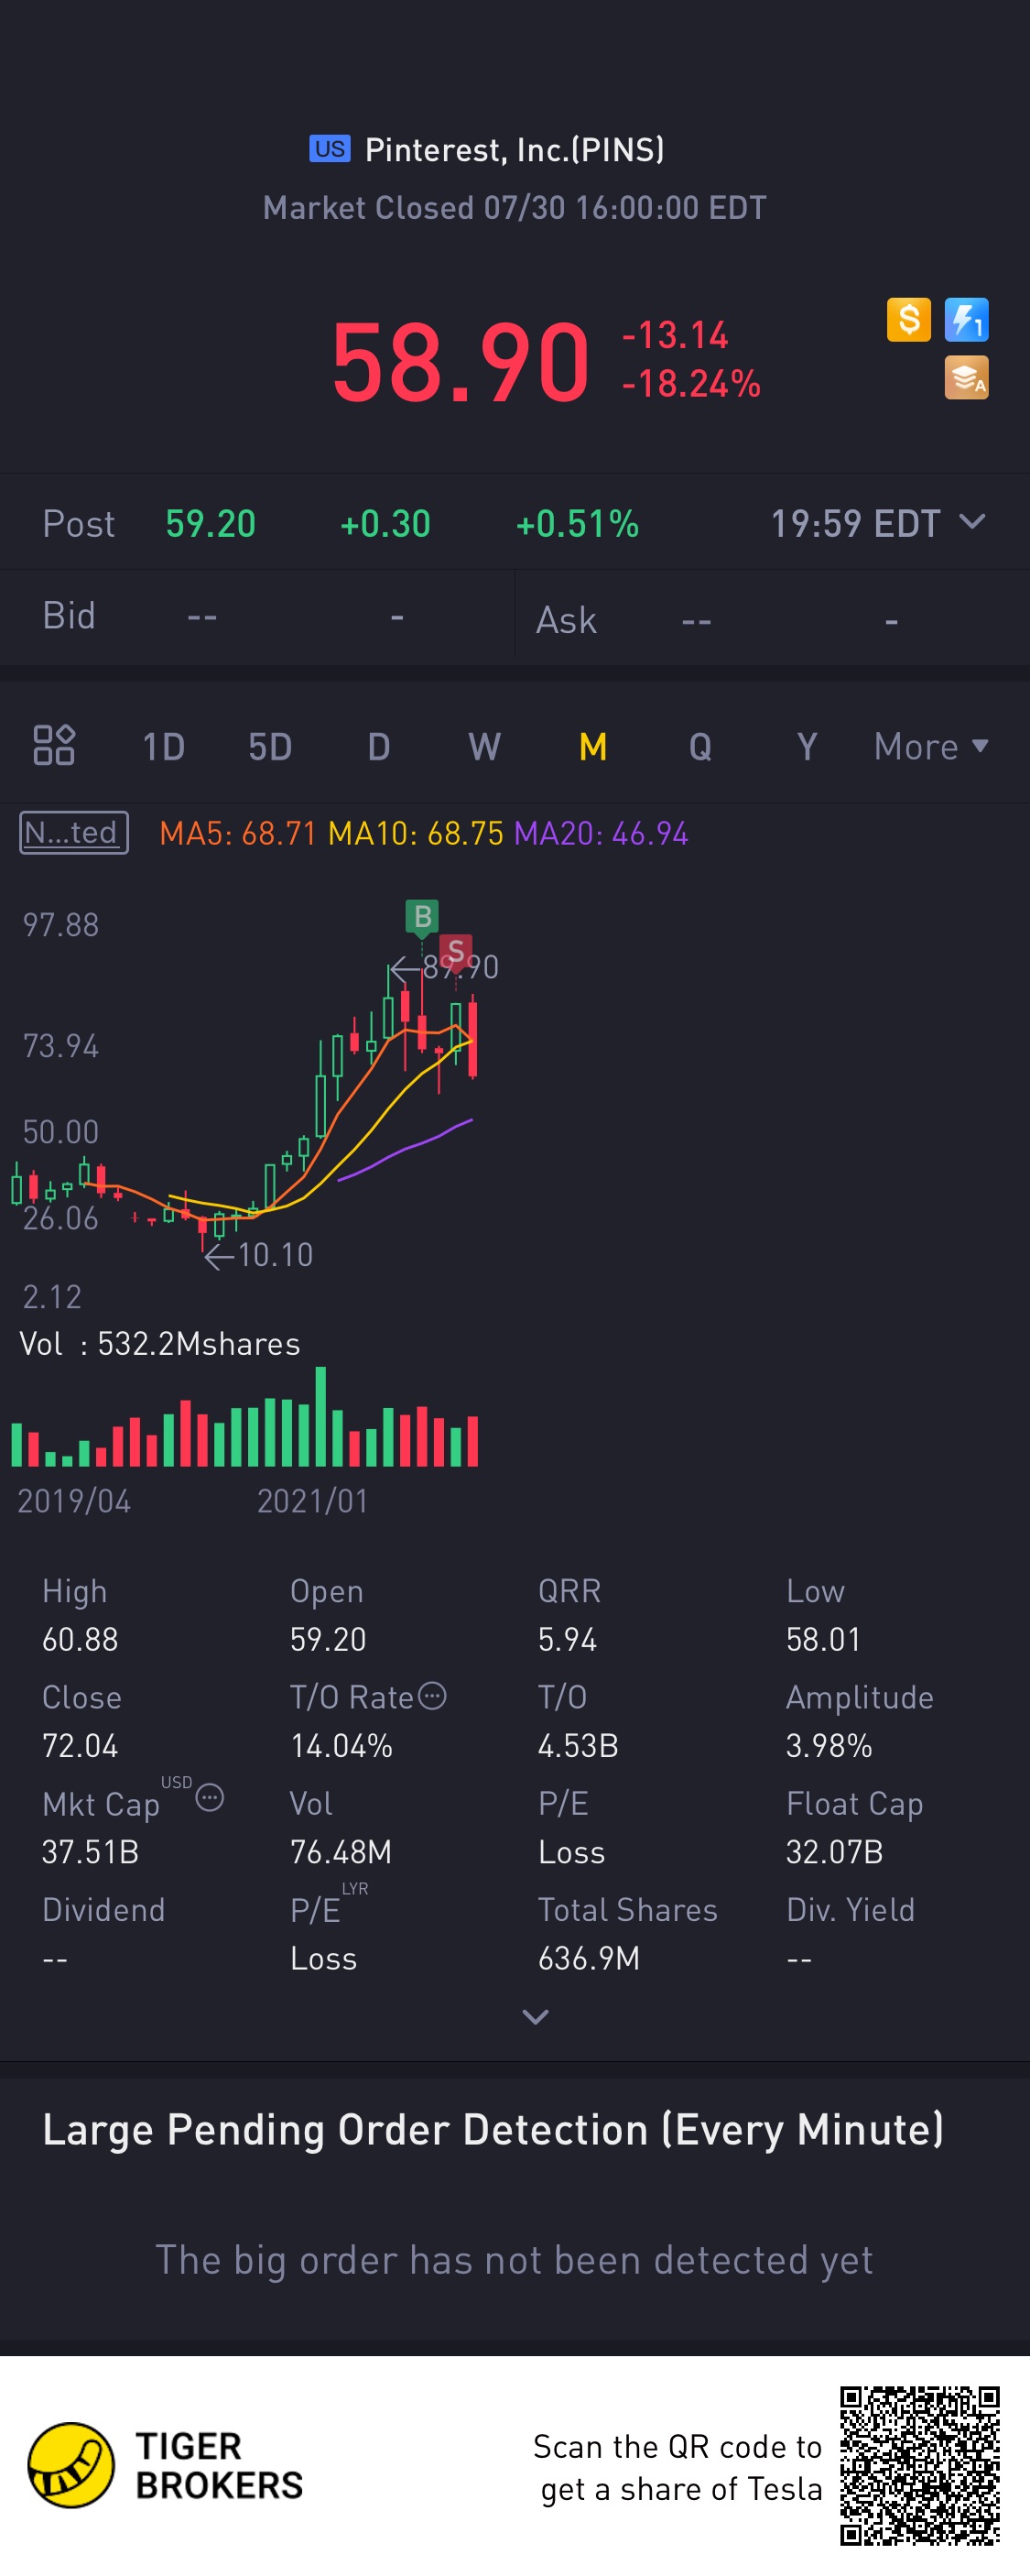Tap the T/O Rate info icon

pos(431,1696)
